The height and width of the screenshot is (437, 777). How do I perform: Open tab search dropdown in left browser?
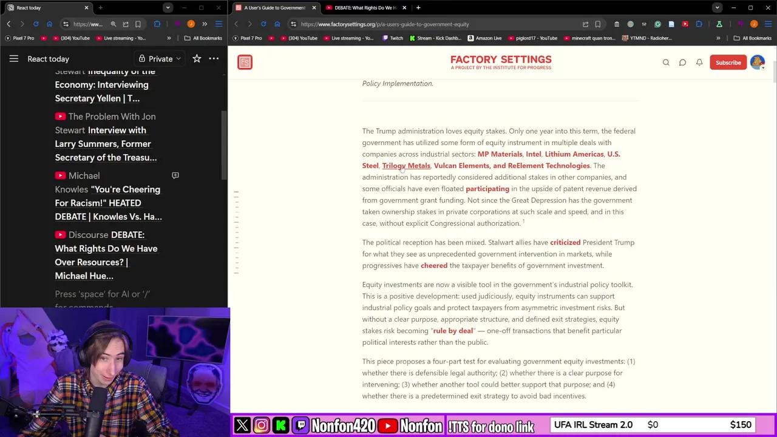168,8
